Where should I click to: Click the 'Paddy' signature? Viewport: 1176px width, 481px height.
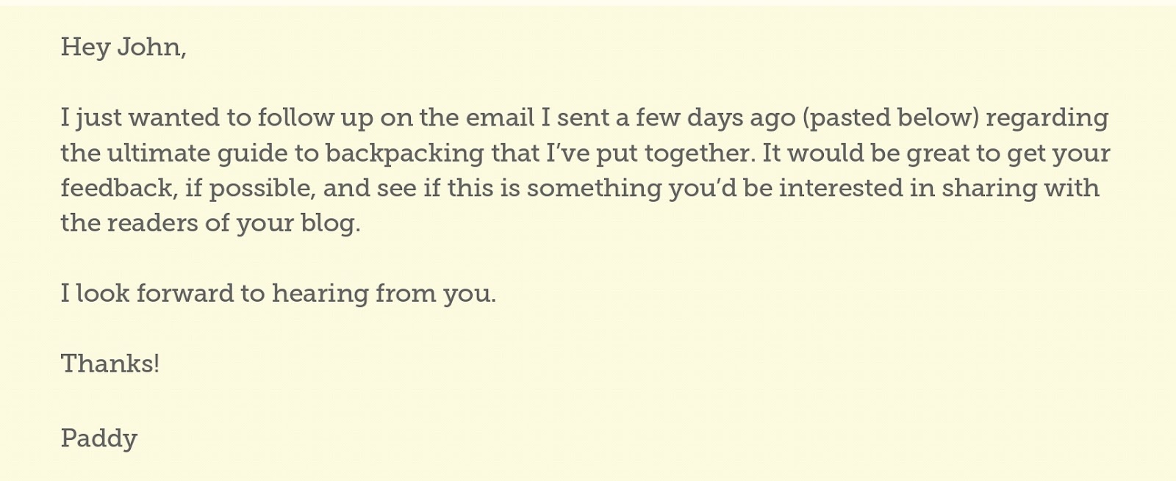tap(98, 439)
